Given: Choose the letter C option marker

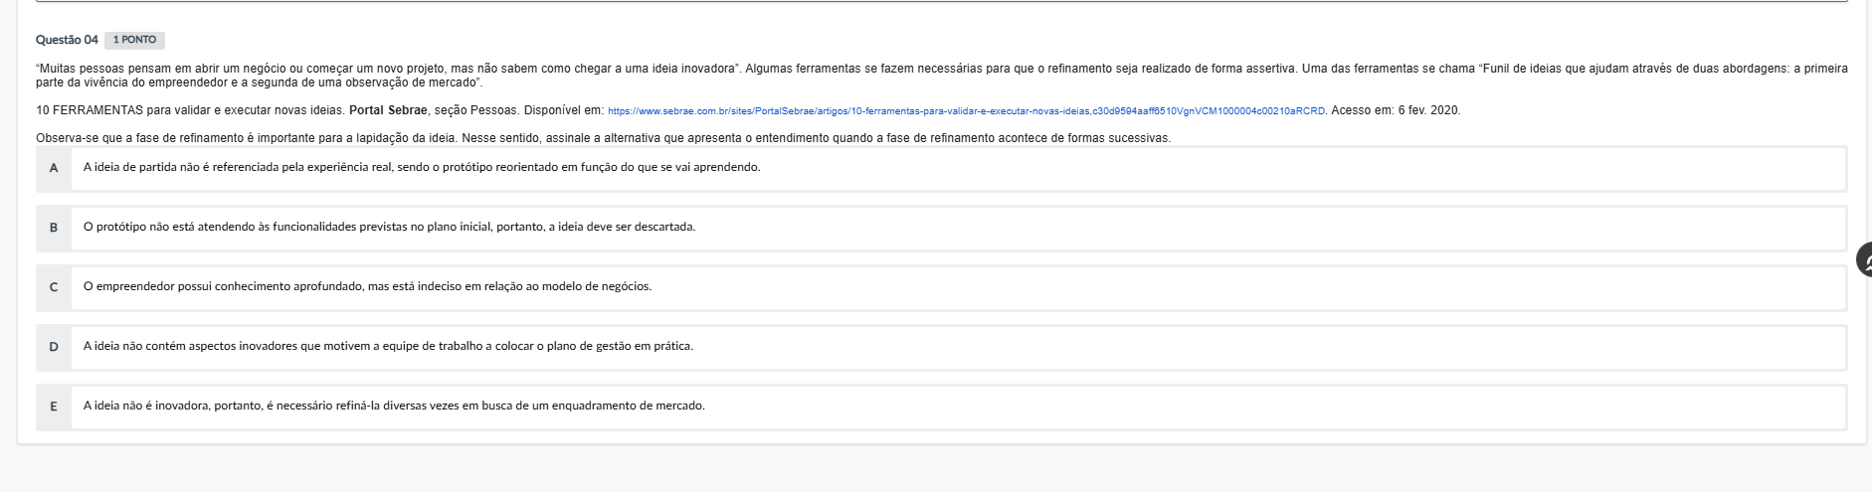Looking at the screenshot, I should click(54, 287).
